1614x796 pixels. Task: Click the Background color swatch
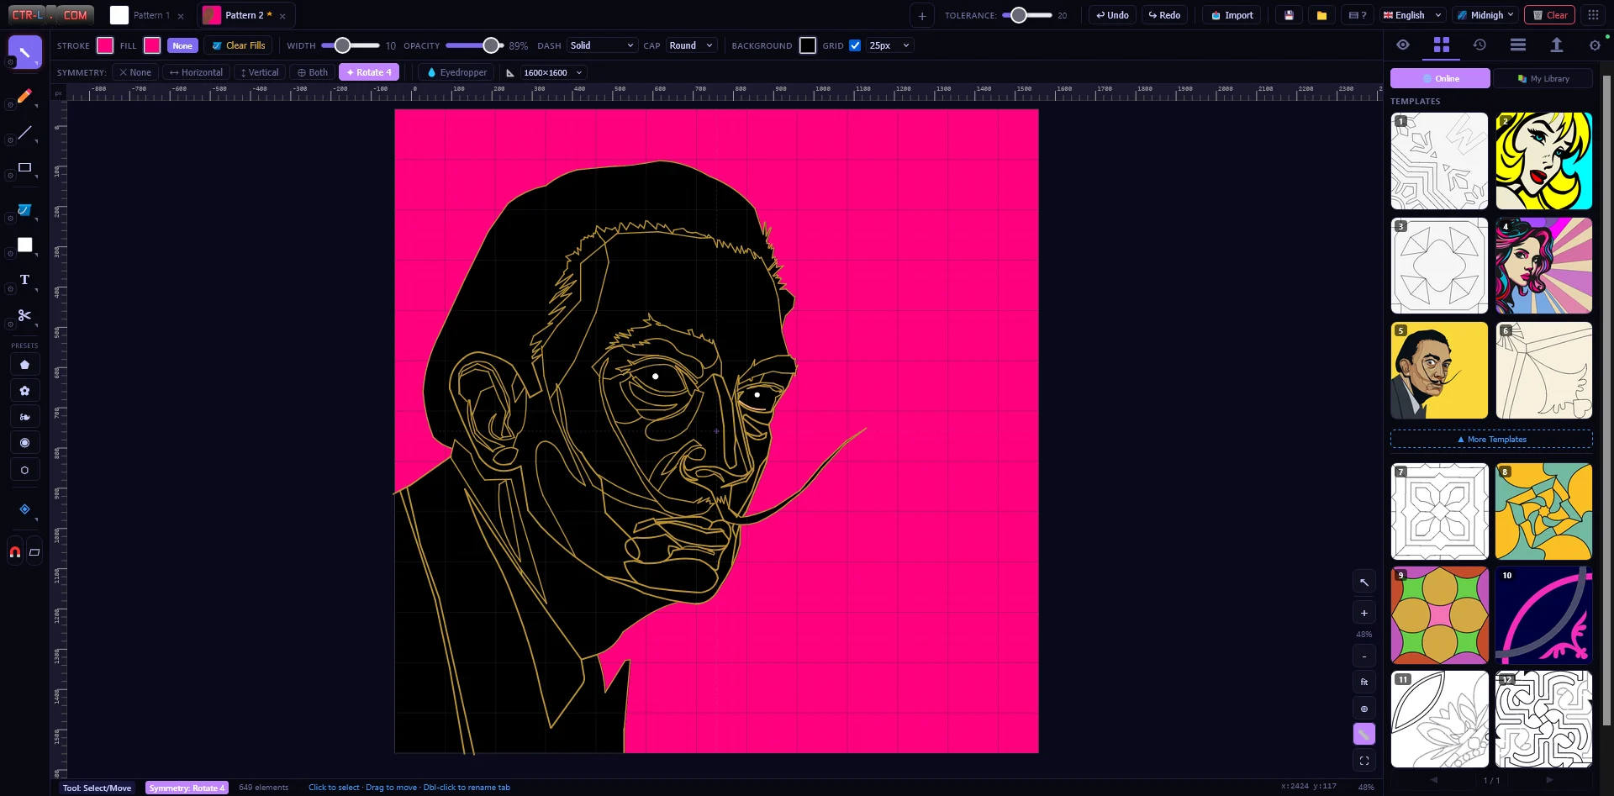click(x=808, y=45)
